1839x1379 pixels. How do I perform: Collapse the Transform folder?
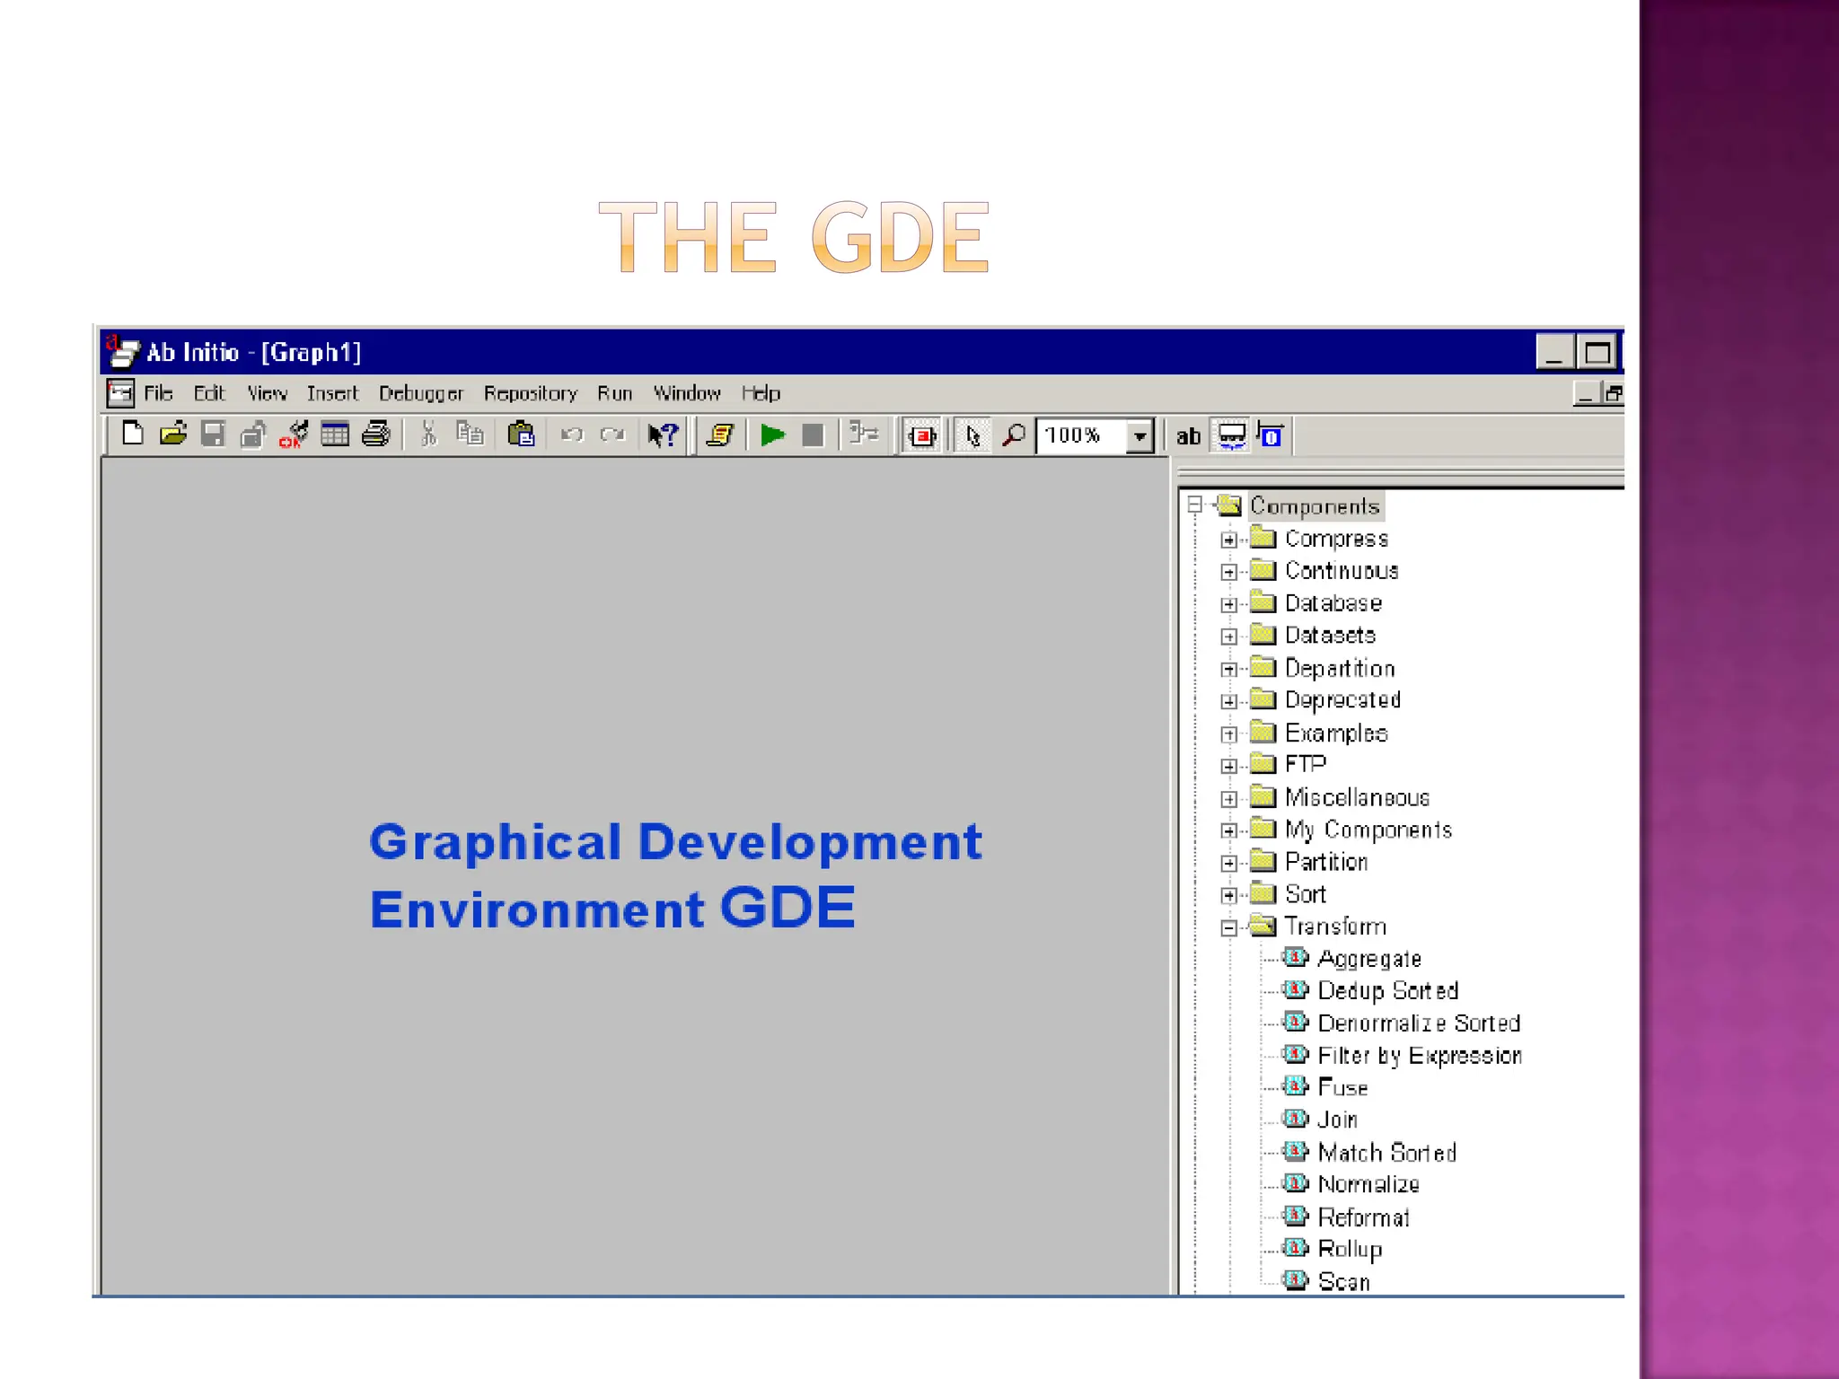(x=1228, y=928)
